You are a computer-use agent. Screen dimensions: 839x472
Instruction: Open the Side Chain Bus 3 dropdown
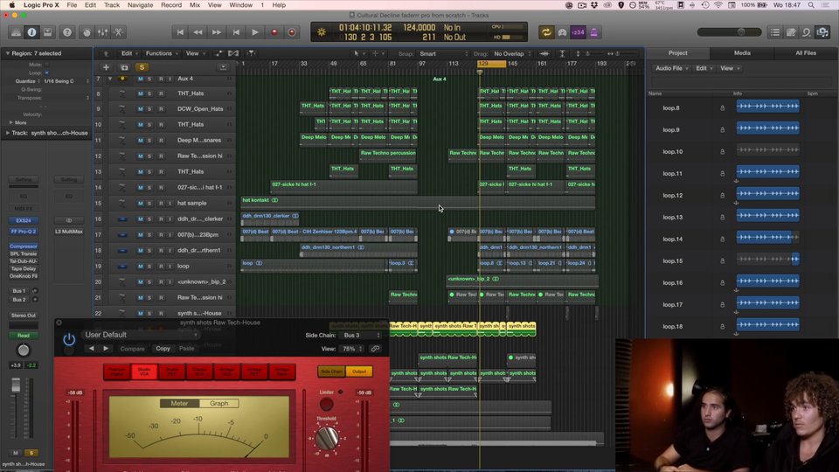[361, 336]
